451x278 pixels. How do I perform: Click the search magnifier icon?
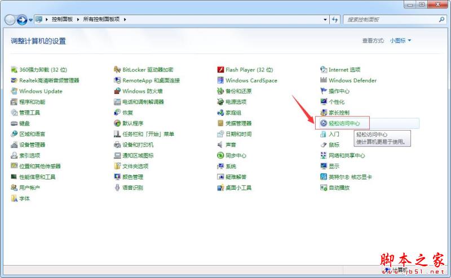click(442, 20)
